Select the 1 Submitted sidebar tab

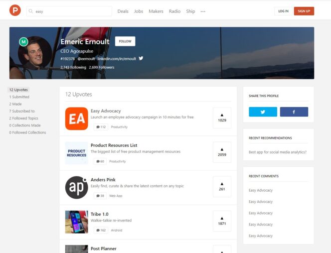click(19, 97)
